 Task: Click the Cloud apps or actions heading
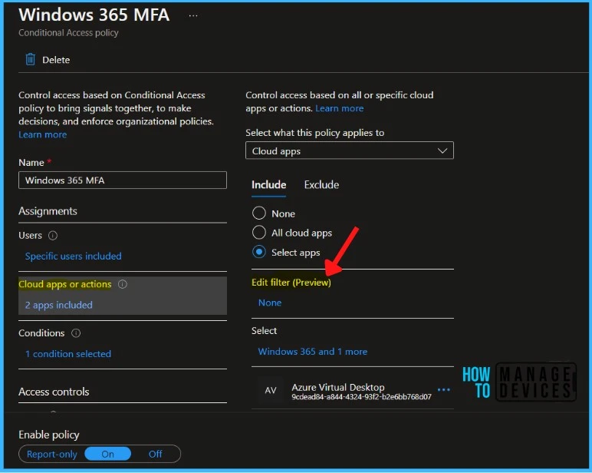point(65,284)
